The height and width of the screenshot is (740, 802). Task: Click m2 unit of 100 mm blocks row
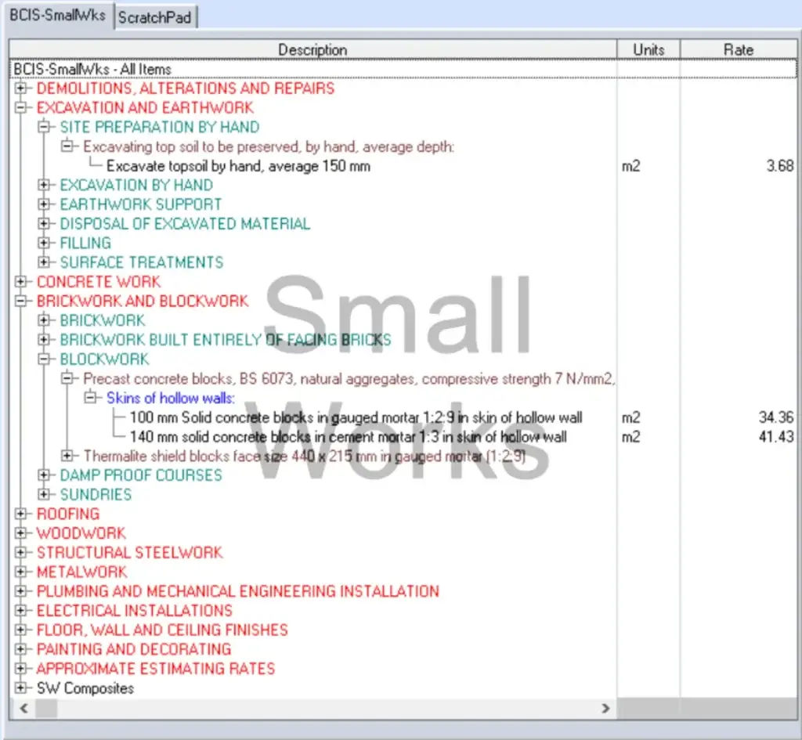(x=630, y=417)
